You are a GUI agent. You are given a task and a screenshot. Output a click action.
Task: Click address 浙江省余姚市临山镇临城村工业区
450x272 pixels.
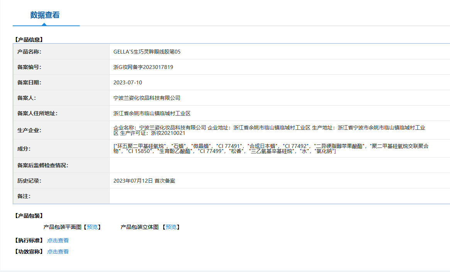pos(152,114)
